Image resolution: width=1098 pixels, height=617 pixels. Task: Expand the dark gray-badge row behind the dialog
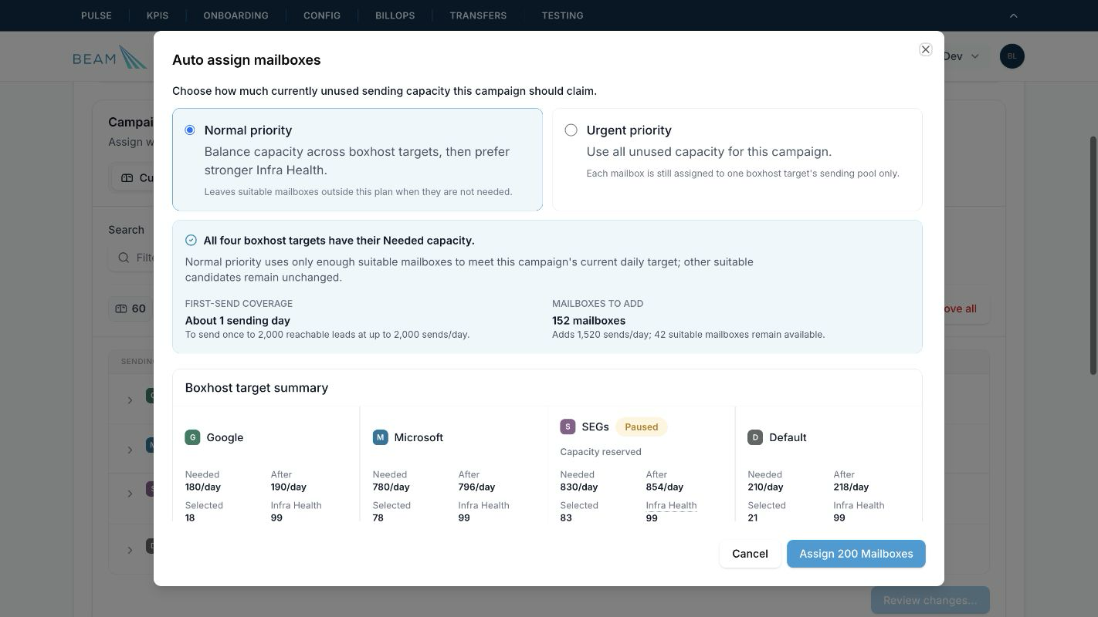[130, 550]
